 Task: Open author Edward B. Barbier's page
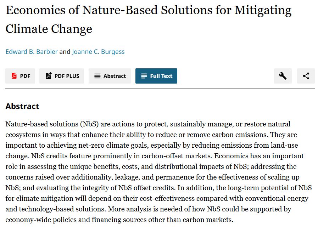pos(32,52)
